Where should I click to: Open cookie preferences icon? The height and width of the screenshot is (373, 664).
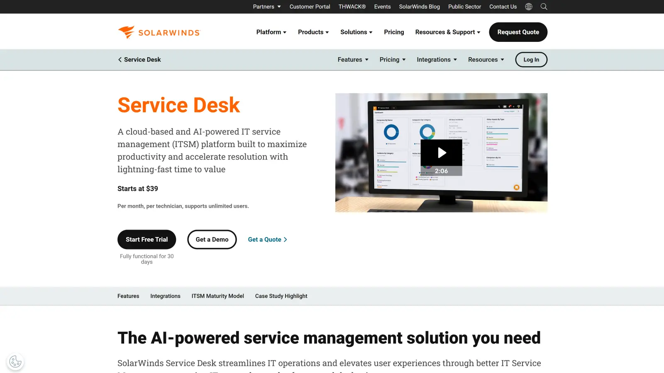(15, 361)
